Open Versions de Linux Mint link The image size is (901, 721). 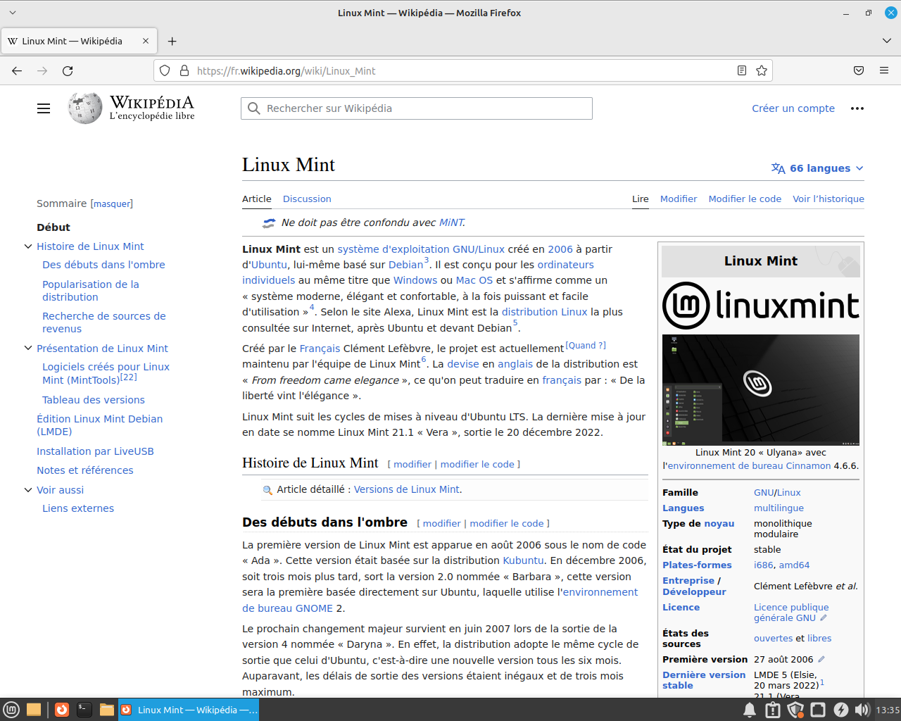pos(407,489)
